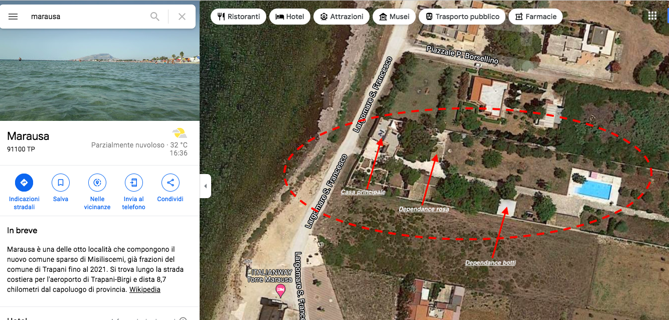Filter map by Ristoranti
The width and height of the screenshot is (669, 320).
point(239,17)
